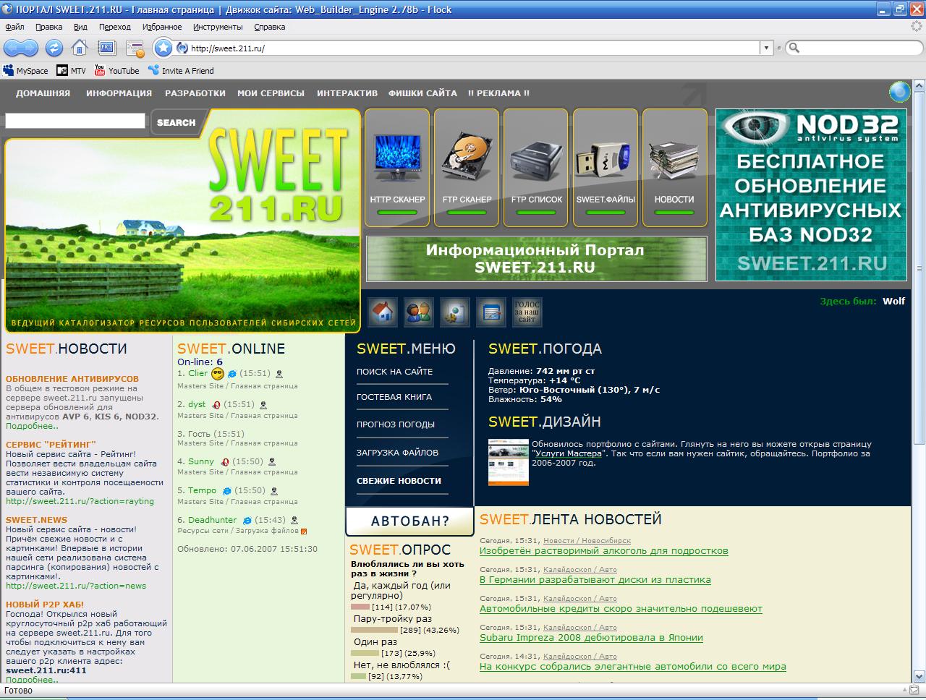Open the Flock photo uploader (PICS) icon
Image resolution: width=926 pixels, height=700 pixels.
tap(107, 48)
